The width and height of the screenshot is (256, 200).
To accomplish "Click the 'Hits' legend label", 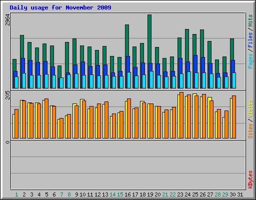I will pyautogui.click(x=250, y=20).
